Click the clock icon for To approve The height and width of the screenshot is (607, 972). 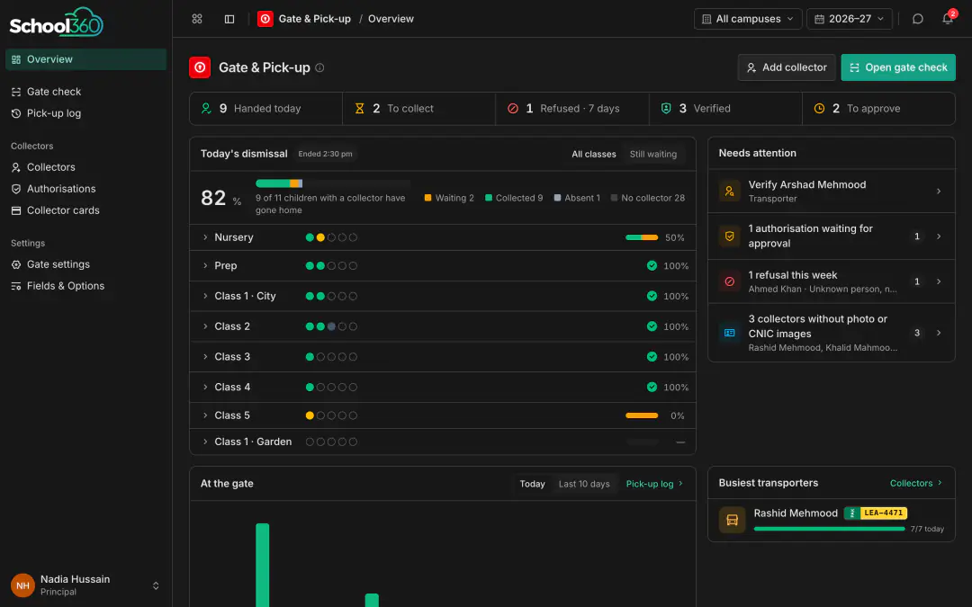820,109
